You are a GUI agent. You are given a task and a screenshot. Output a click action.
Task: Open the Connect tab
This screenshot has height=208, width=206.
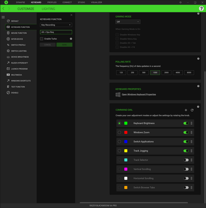point(67,2)
